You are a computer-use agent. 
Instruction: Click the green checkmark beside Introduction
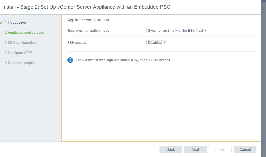click(1, 23)
